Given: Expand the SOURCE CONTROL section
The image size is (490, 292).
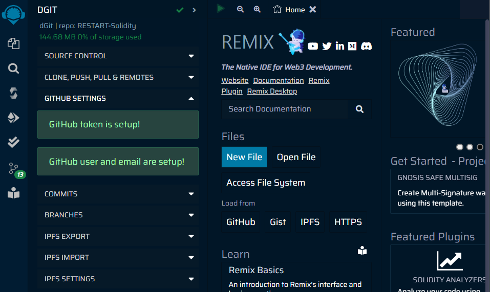Looking at the screenshot, I should tap(118, 56).
